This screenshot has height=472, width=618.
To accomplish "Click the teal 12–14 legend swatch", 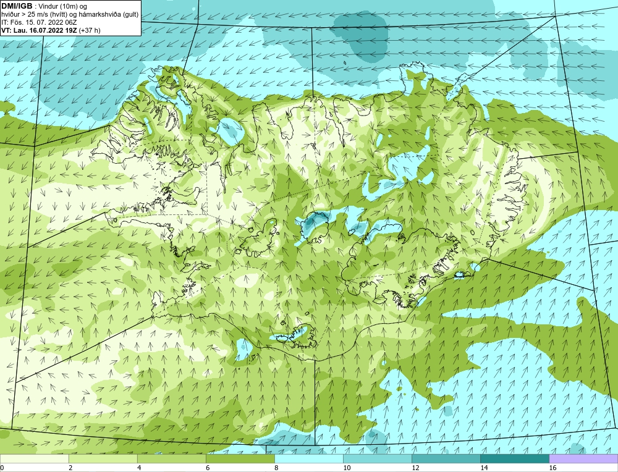I will click(x=446, y=458).
